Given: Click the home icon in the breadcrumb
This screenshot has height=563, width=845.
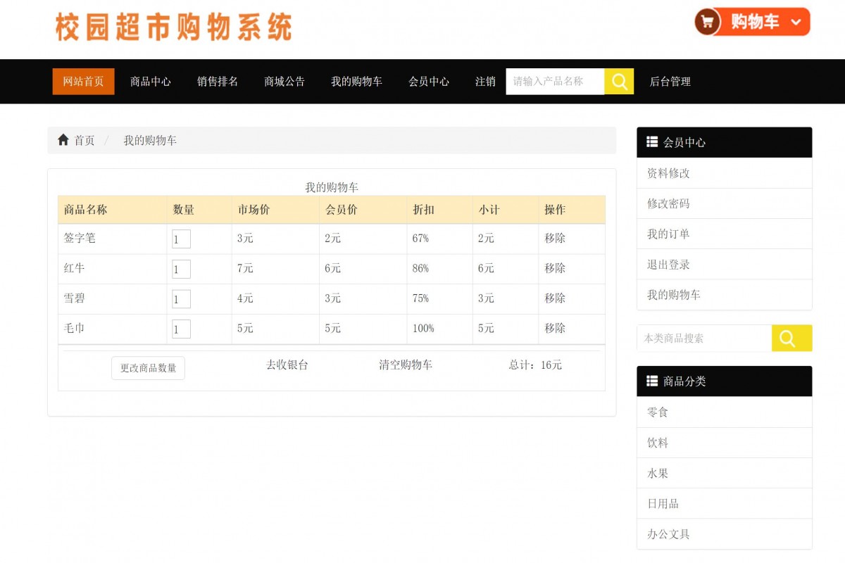Looking at the screenshot, I should pos(63,140).
